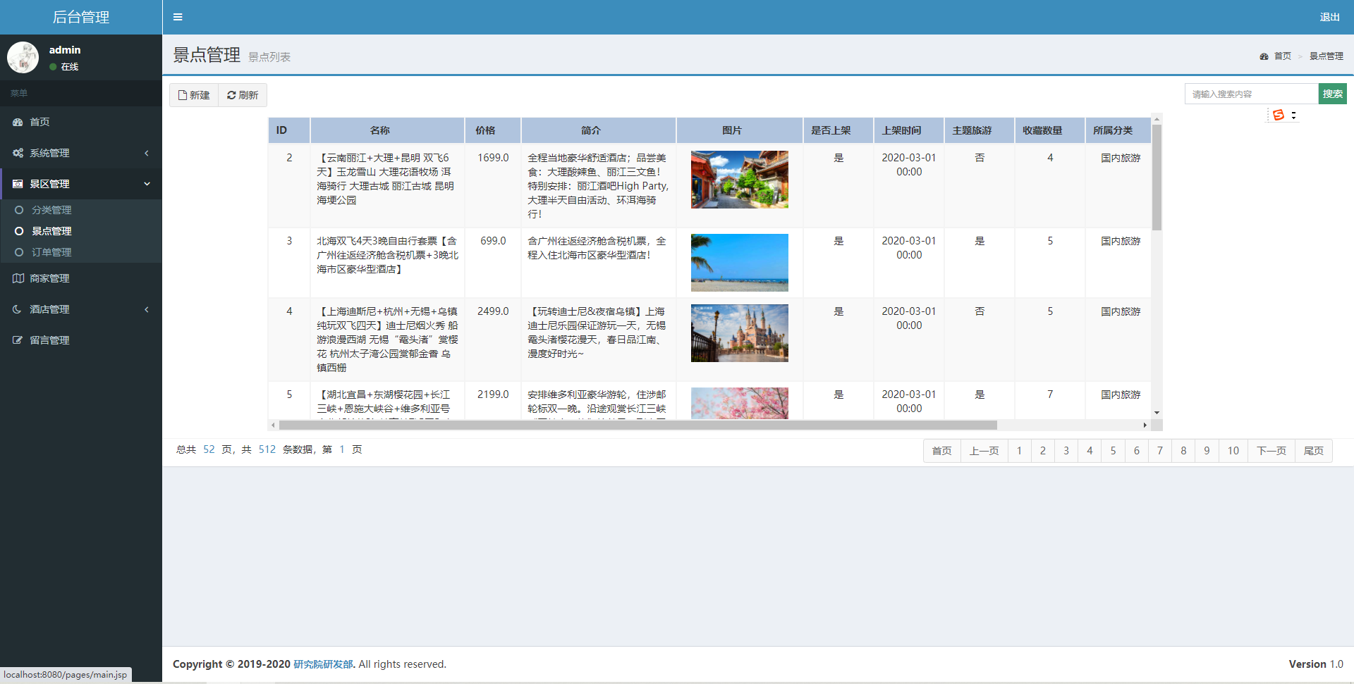
Task: Click the 刷新 button
Action: [x=243, y=95]
